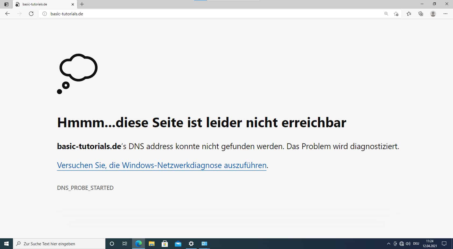Open the Windows Start menu
453x249 pixels.
coord(6,244)
